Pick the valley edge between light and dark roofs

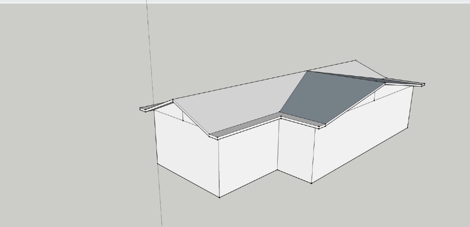294,92
